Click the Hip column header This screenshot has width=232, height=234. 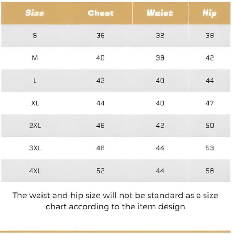[x=209, y=13]
